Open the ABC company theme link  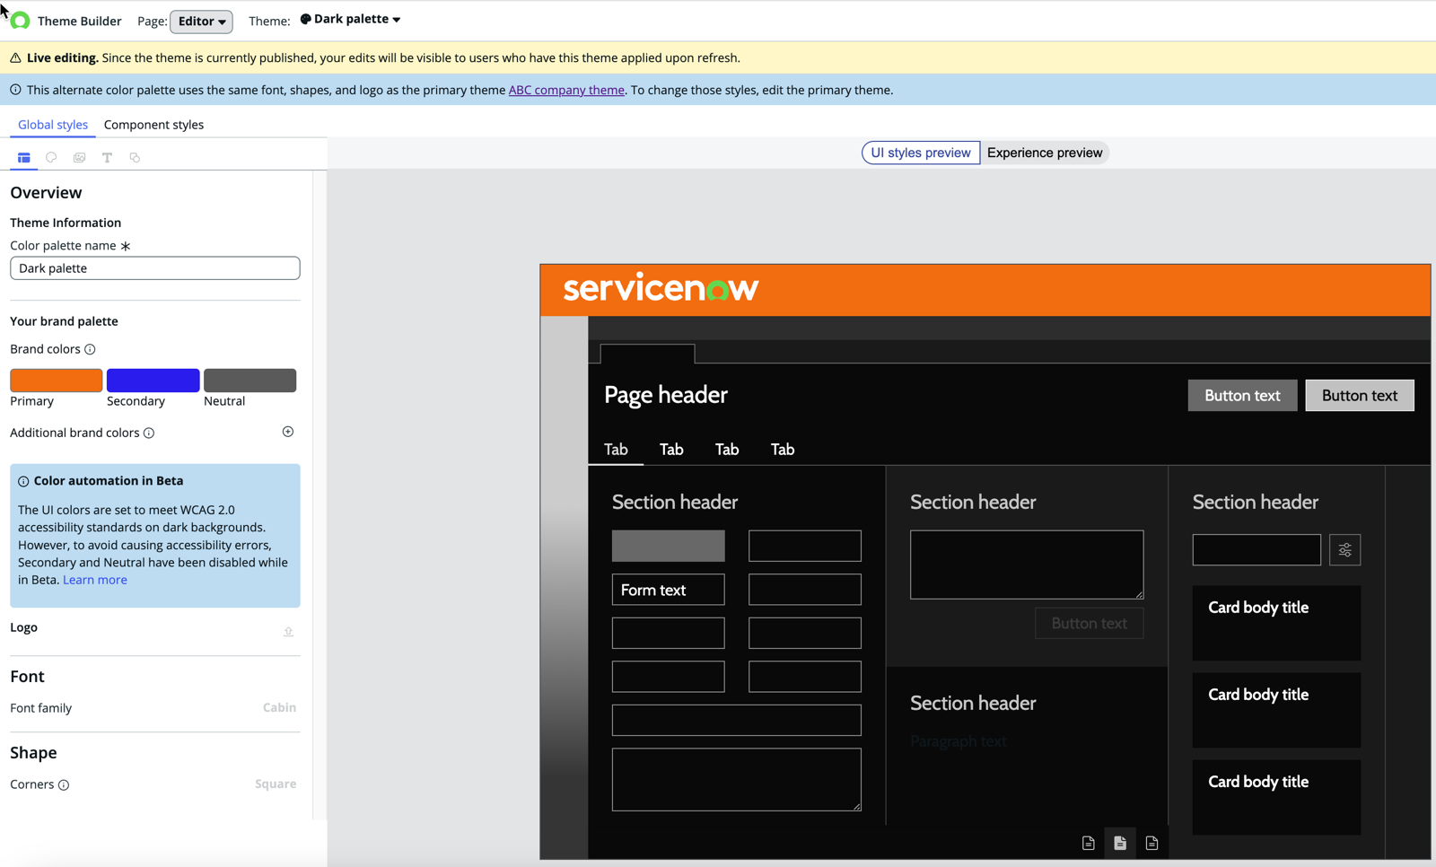pyautogui.click(x=566, y=90)
